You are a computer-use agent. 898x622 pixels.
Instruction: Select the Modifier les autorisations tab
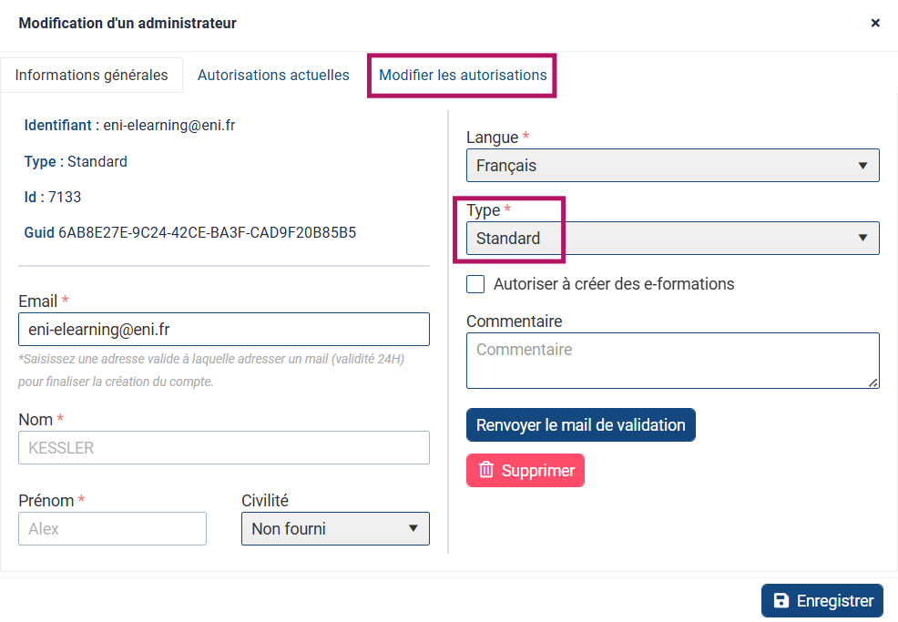tap(463, 75)
